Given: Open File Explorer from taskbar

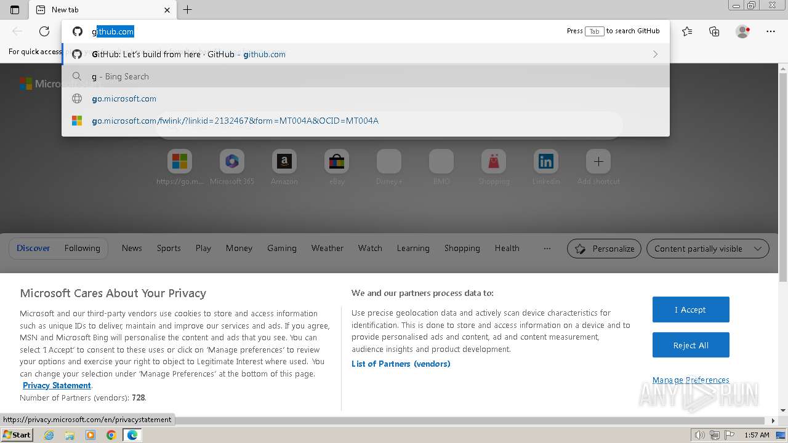Looking at the screenshot, I should point(70,435).
